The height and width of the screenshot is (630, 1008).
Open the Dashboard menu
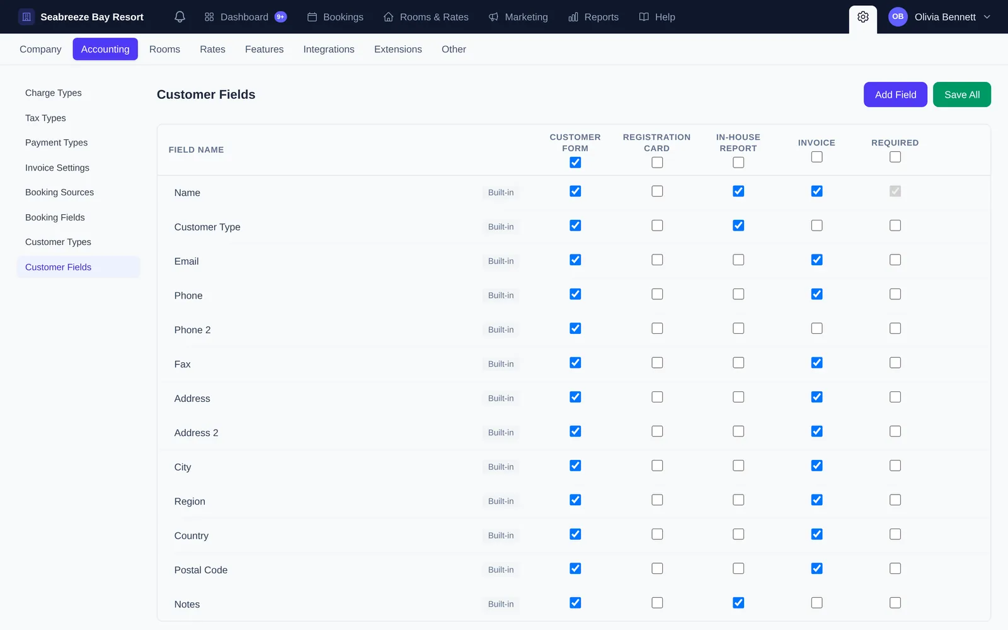tap(245, 17)
